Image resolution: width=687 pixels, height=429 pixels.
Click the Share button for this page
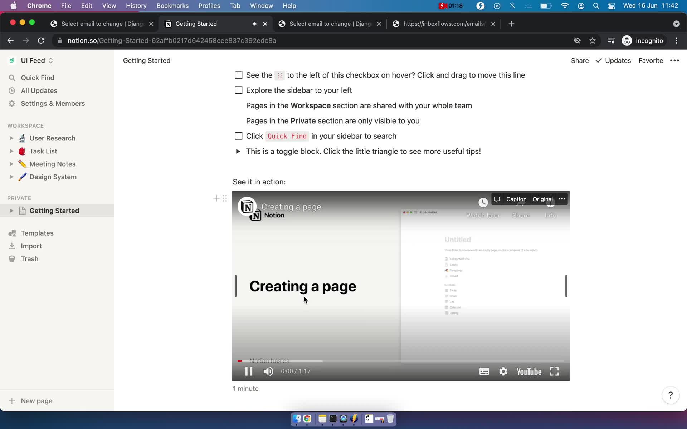pos(580,60)
